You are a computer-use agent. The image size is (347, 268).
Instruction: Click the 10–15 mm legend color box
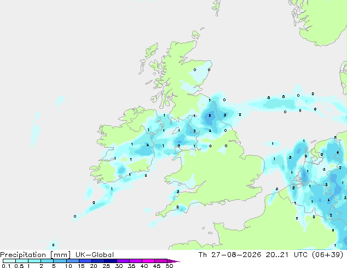tap(72, 261)
